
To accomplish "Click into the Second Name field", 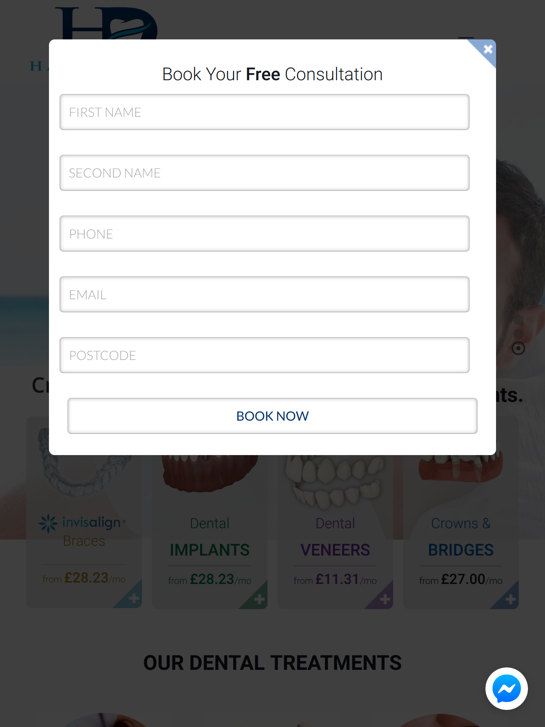I will pyautogui.click(x=264, y=173).
